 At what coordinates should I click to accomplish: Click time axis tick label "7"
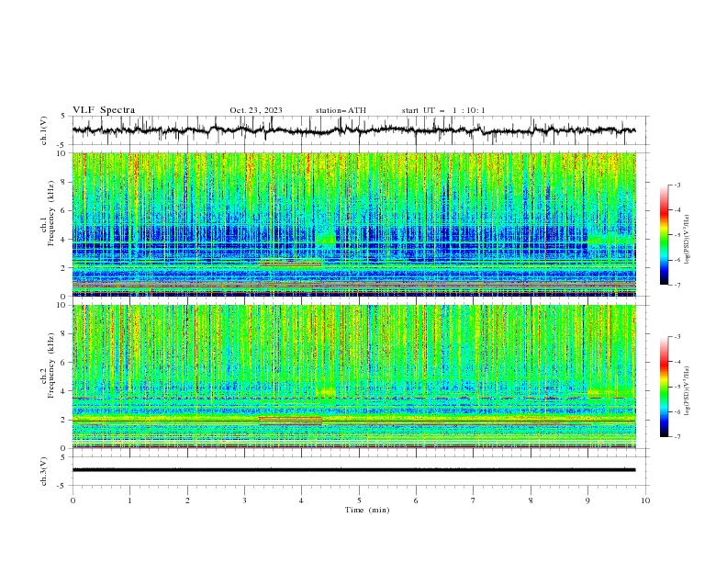474,500
